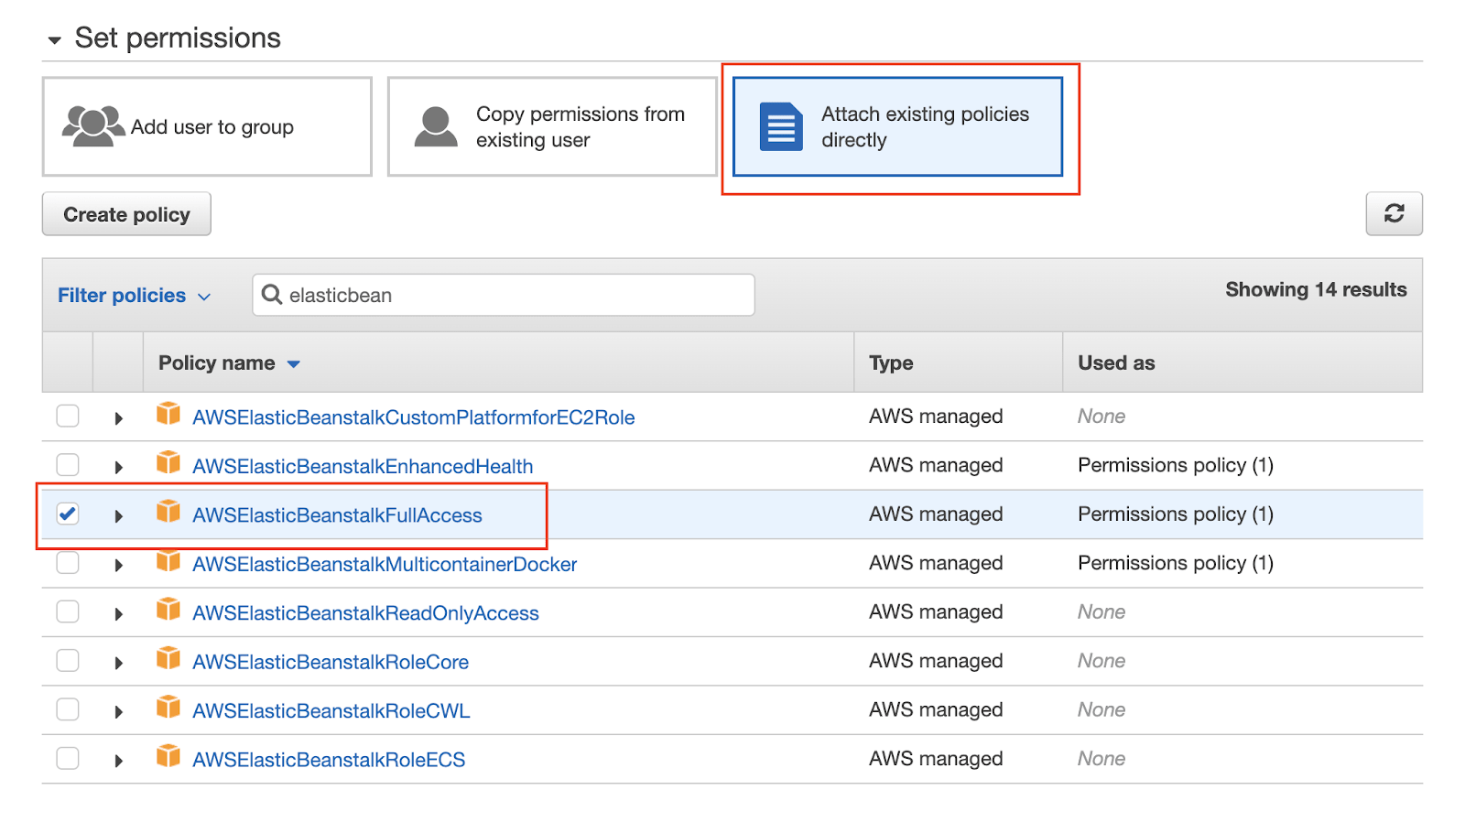
Task: Click the person icon on the Copy permissions card
Action: (x=436, y=126)
